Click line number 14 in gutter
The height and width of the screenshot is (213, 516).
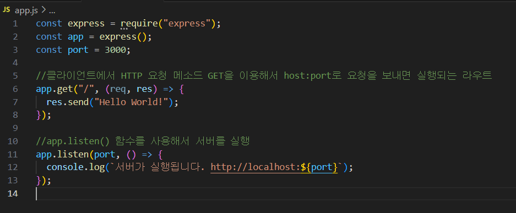tap(13, 194)
